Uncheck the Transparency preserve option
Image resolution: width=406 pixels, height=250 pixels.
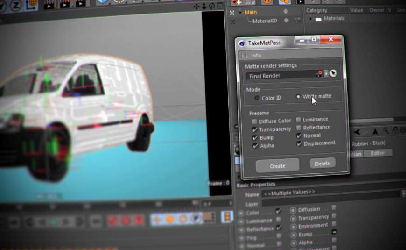[x=254, y=129]
